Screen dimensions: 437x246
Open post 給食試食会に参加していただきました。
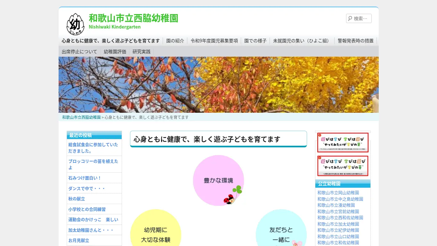click(x=93, y=148)
